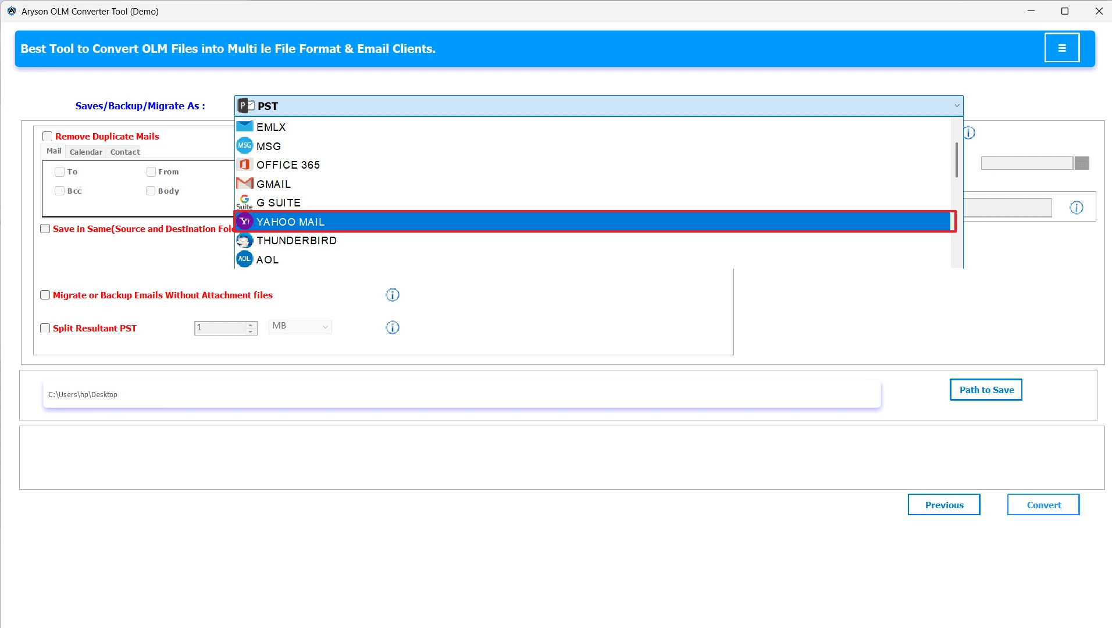Switch to the Contact tab
The width and height of the screenshot is (1112, 628).
point(124,152)
